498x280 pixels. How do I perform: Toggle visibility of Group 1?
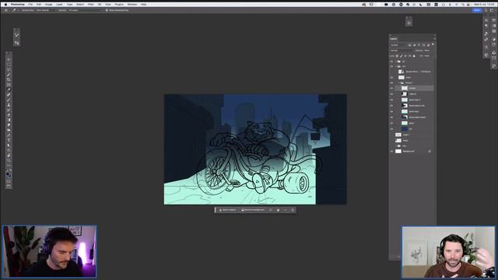391,83
